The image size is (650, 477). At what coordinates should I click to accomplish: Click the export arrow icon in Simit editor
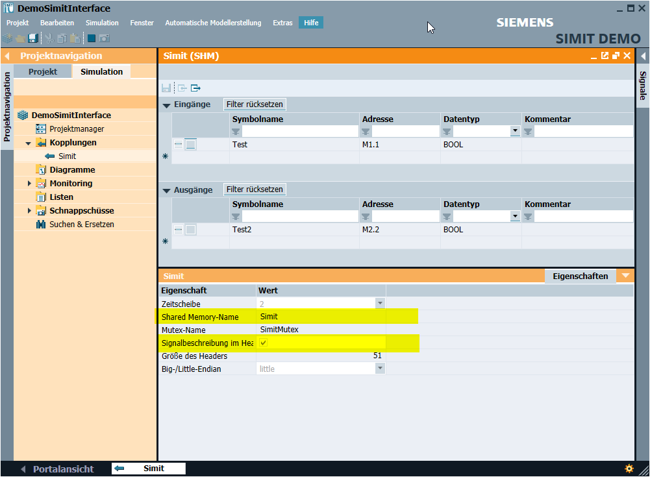coord(195,88)
